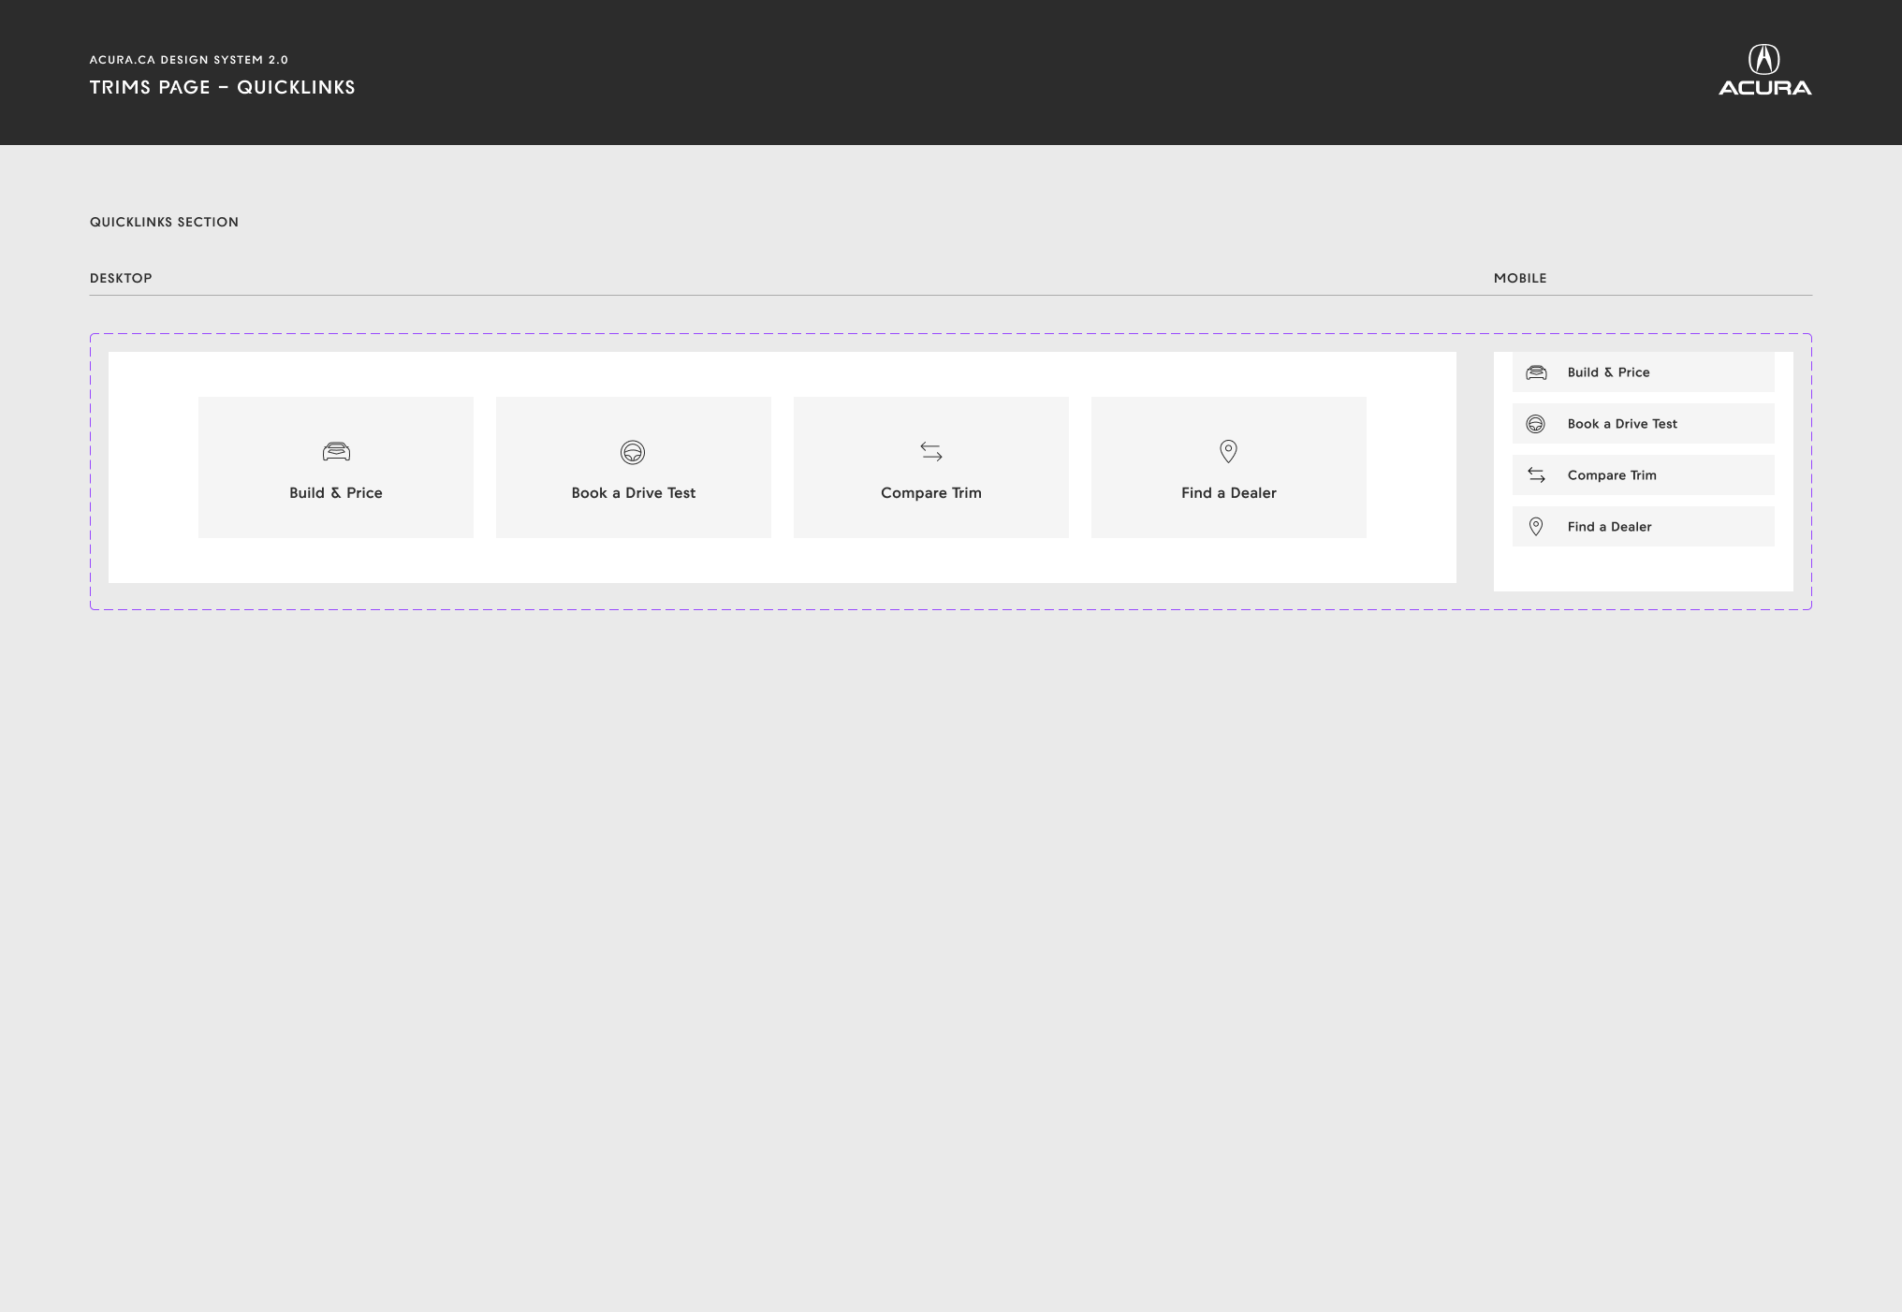Select the desktop Book a Drive Test label
The height and width of the screenshot is (1312, 1902).
[634, 493]
